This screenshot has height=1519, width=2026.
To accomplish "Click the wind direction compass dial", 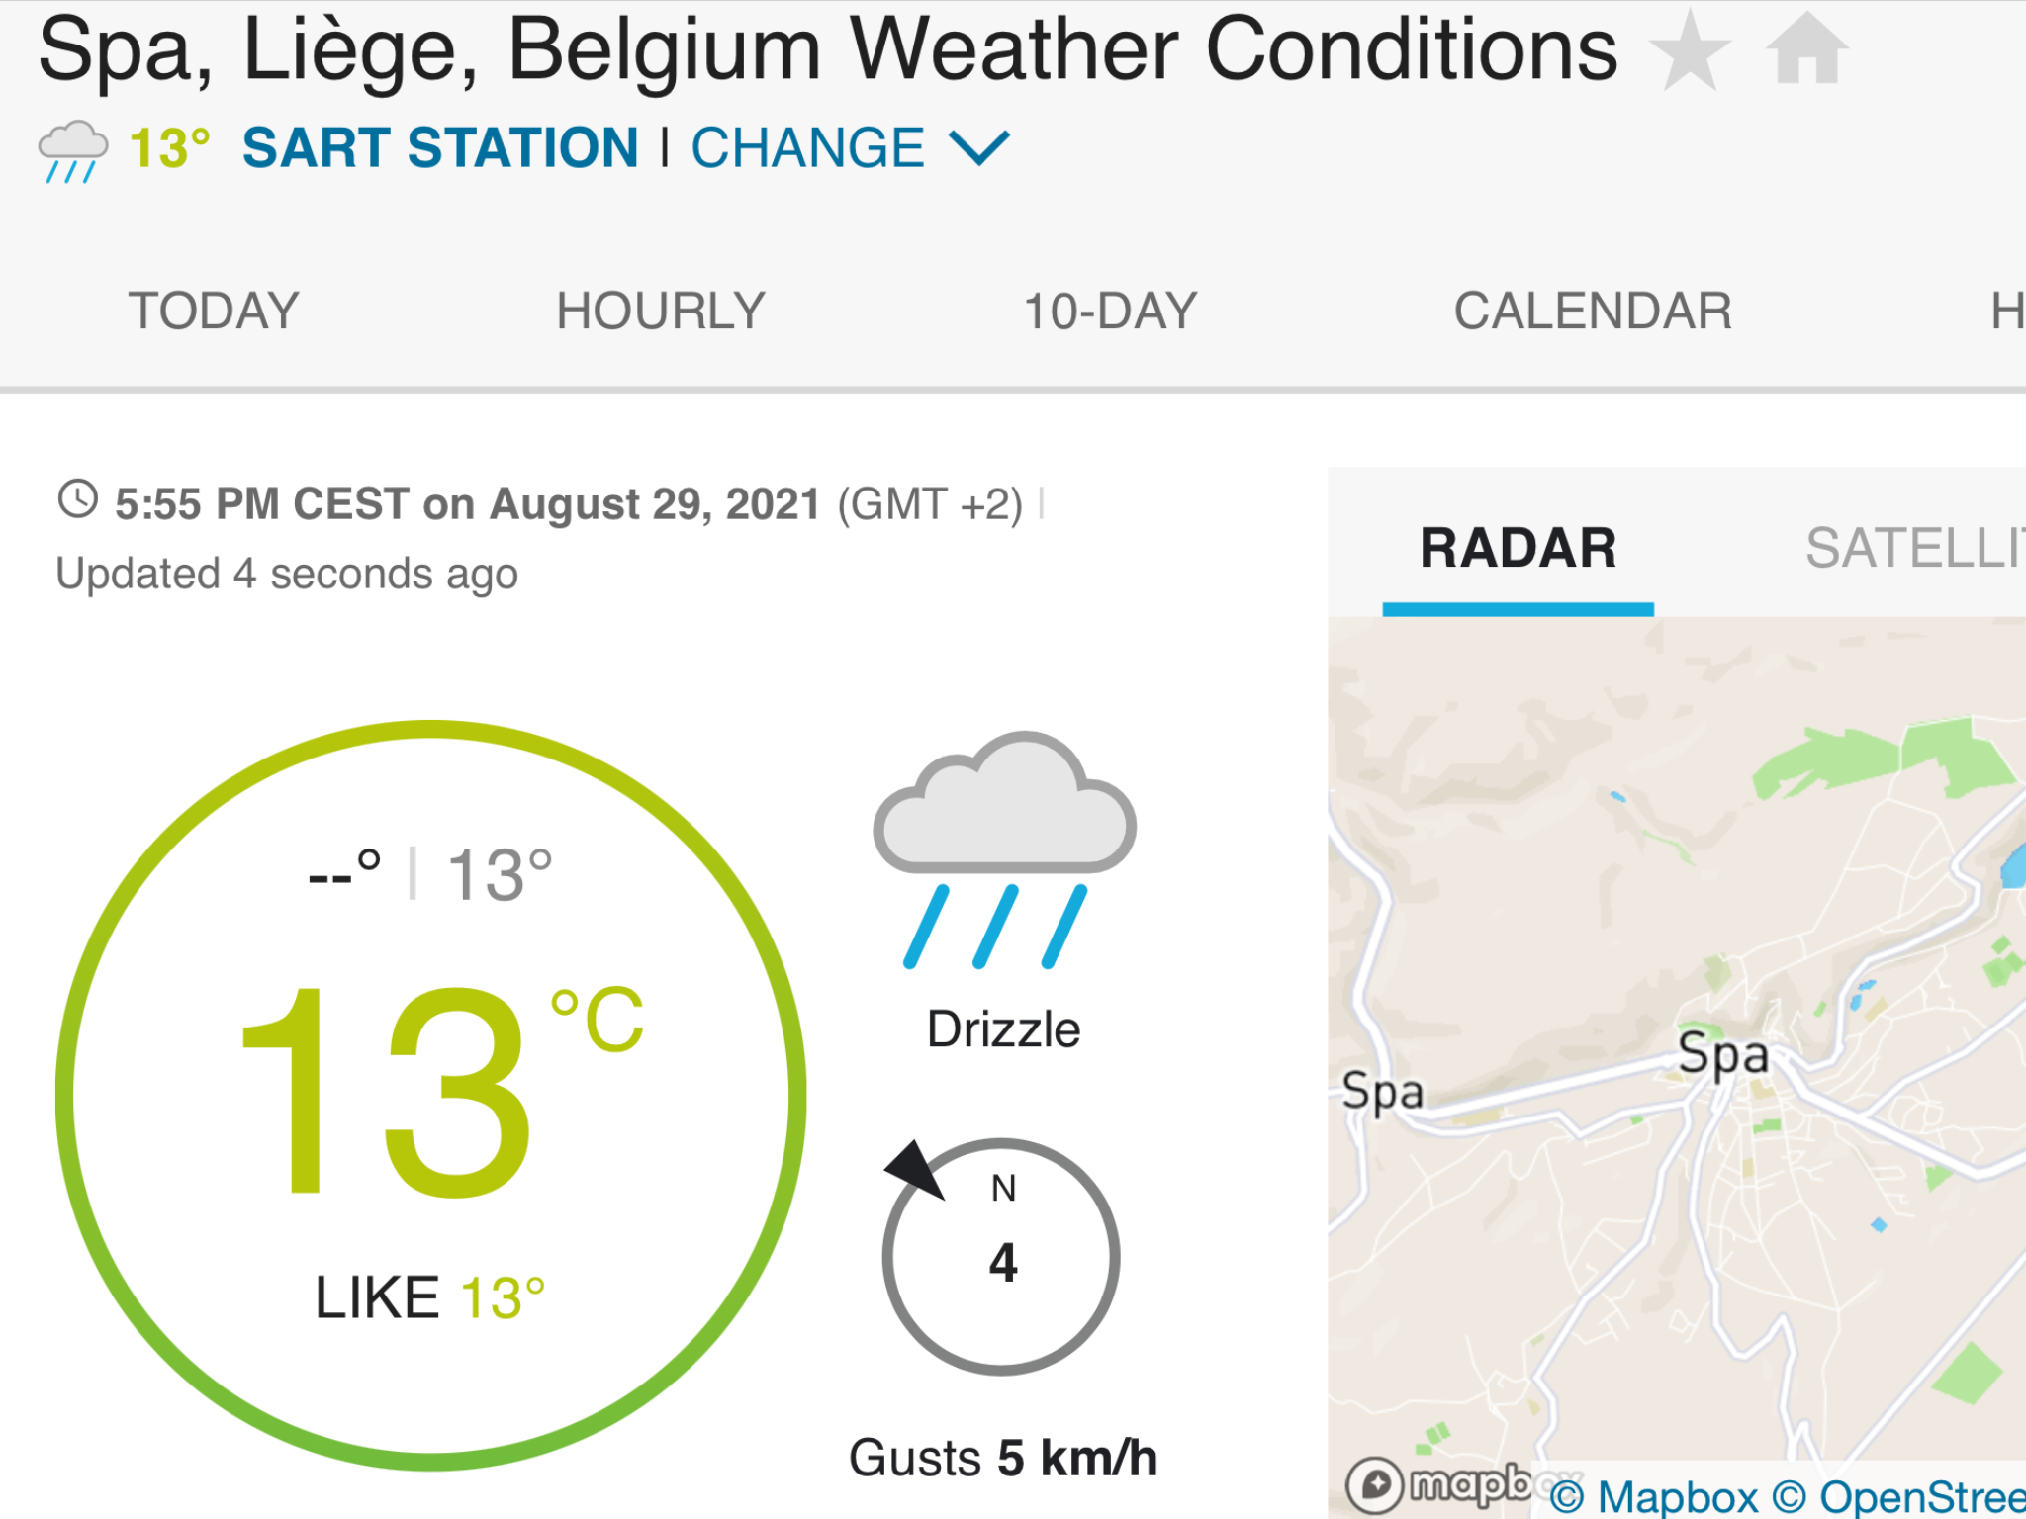I will [x=1001, y=1257].
